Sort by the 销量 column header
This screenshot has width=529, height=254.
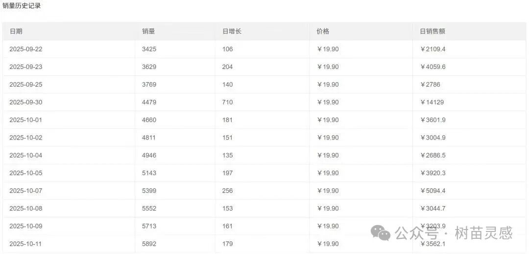coord(148,31)
